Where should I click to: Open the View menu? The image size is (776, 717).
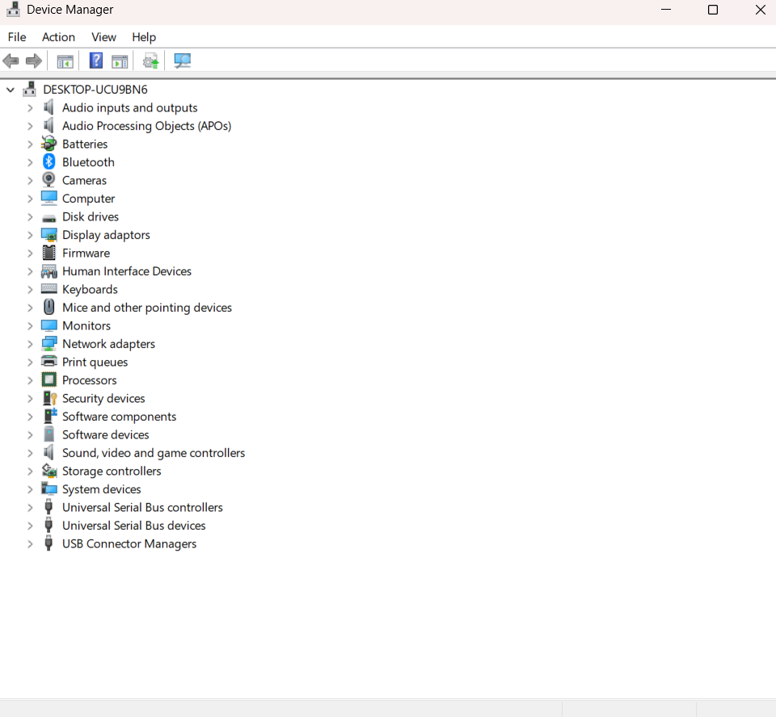[x=103, y=37]
